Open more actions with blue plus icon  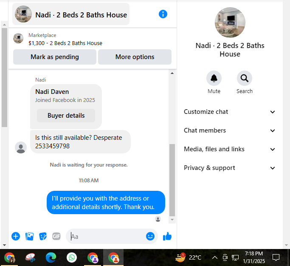pos(16,236)
